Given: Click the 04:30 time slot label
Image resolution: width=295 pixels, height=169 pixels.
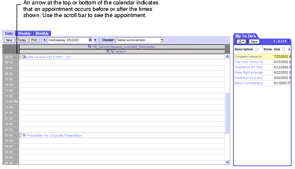Looking at the screenshot, I should 9,152.
